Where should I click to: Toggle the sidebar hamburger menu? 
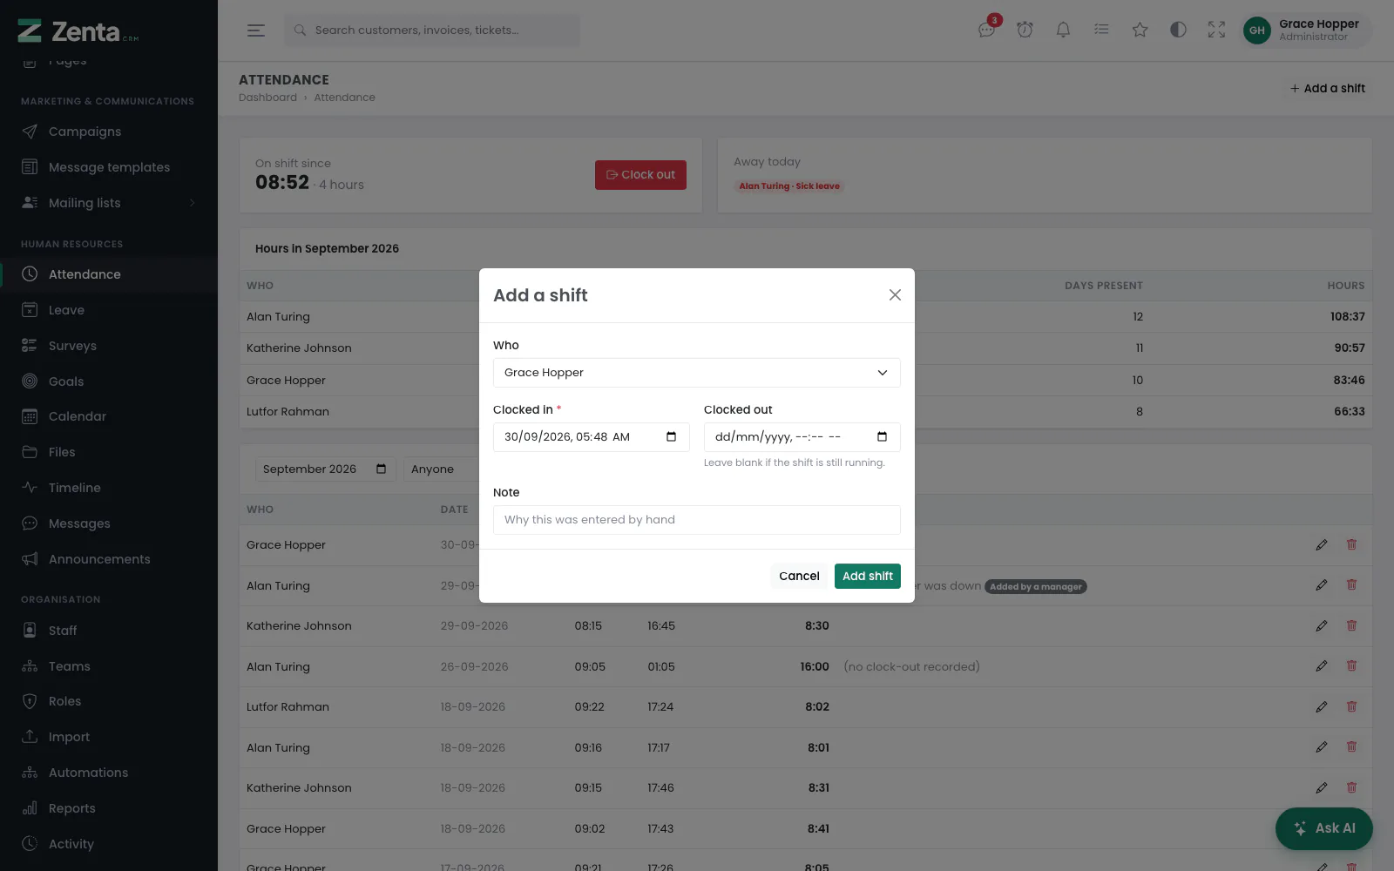click(256, 30)
